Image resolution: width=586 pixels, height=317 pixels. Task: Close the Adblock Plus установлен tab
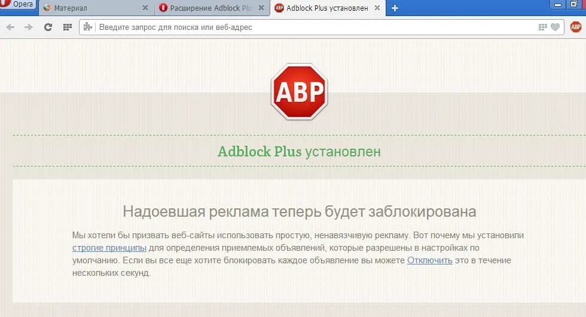(377, 8)
